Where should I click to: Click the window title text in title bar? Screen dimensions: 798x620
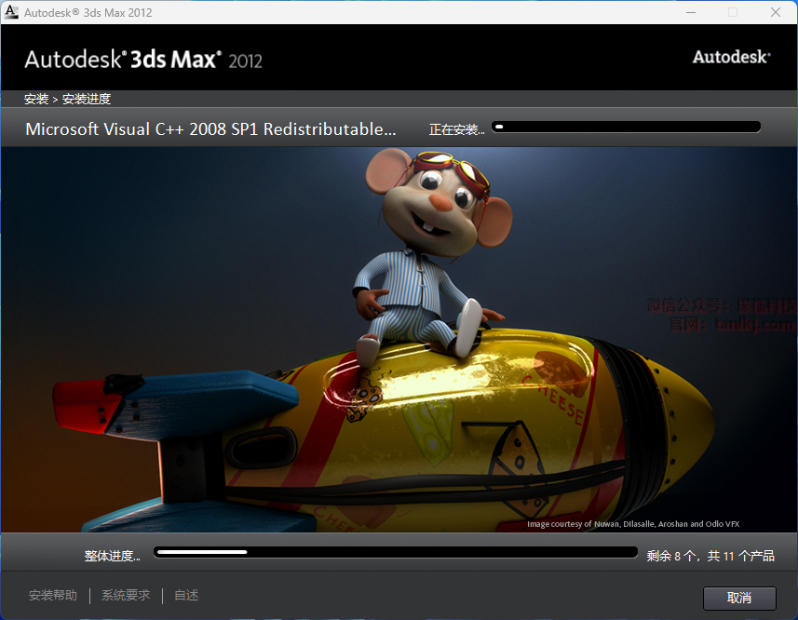click(x=88, y=12)
